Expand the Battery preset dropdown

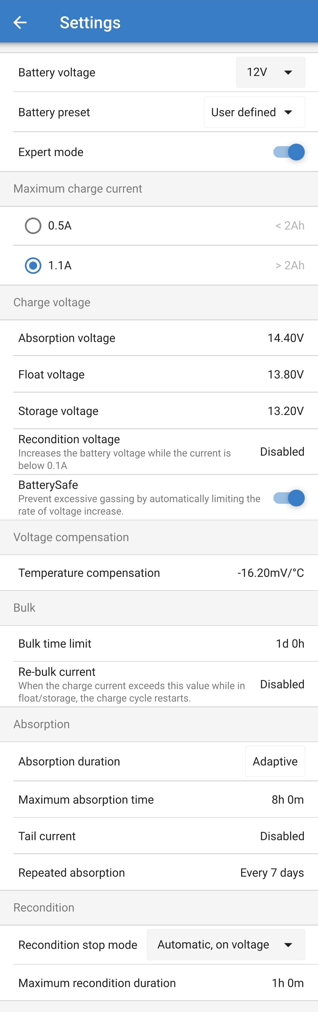pos(254,112)
